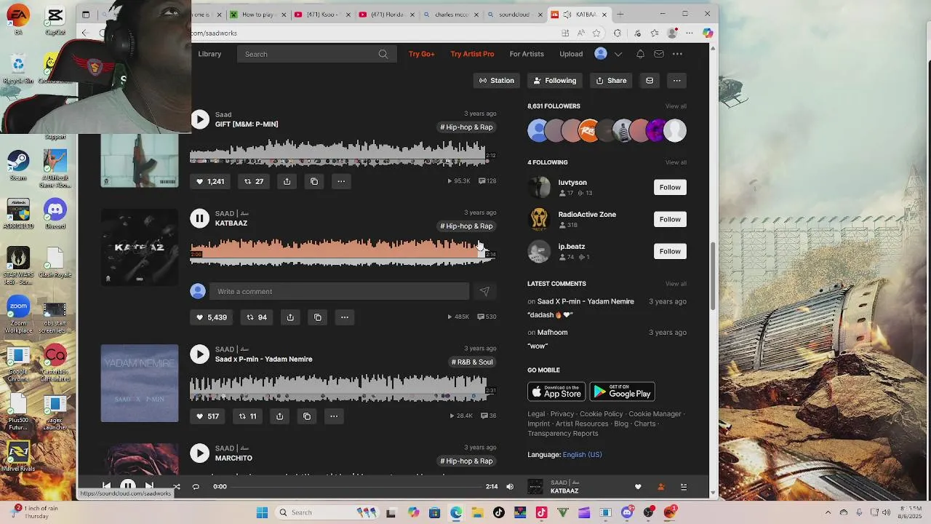The width and height of the screenshot is (931, 524).
Task: Open more options for KATBAAZ track
Action: pyautogui.click(x=345, y=317)
